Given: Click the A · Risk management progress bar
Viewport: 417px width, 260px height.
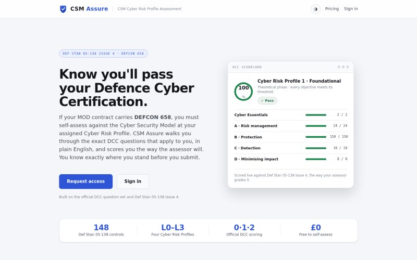Looking at the screenshot, I should tap(316, 126).
